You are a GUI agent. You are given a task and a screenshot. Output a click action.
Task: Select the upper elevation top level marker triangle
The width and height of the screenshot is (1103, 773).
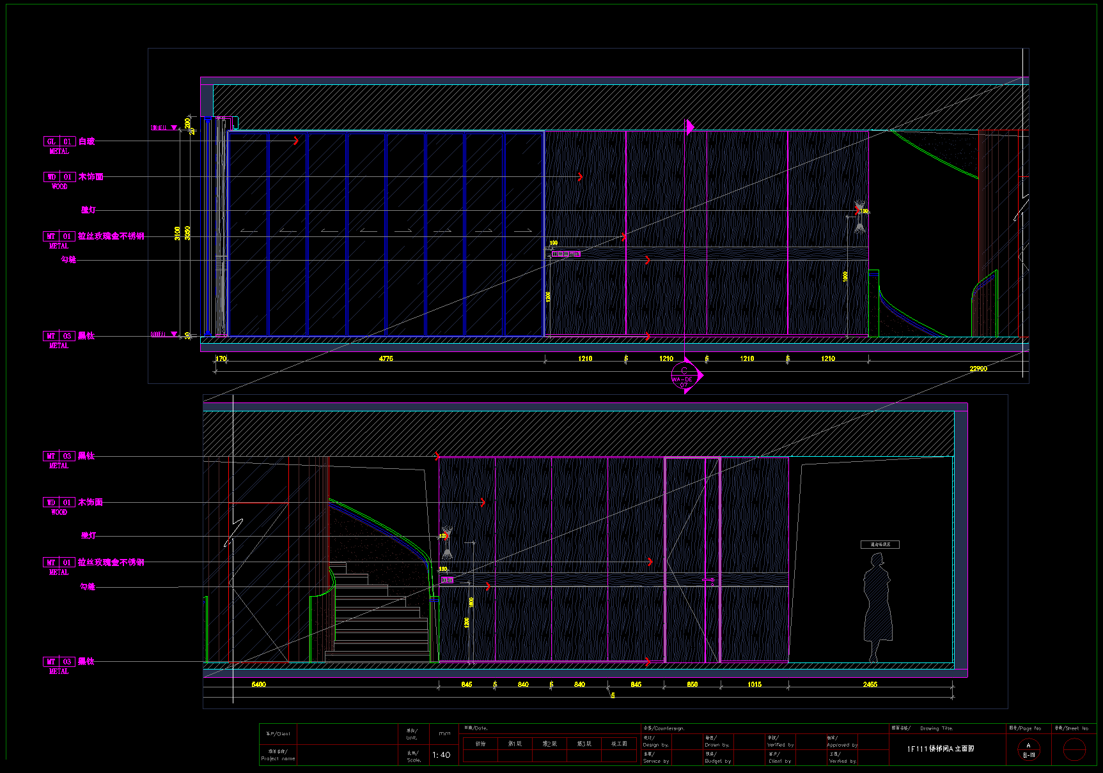[x=174, y=128]
